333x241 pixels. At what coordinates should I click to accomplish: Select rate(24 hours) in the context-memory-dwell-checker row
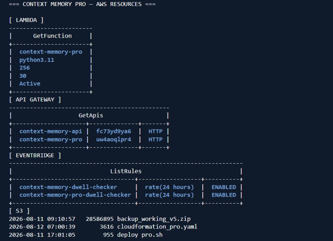169,187
